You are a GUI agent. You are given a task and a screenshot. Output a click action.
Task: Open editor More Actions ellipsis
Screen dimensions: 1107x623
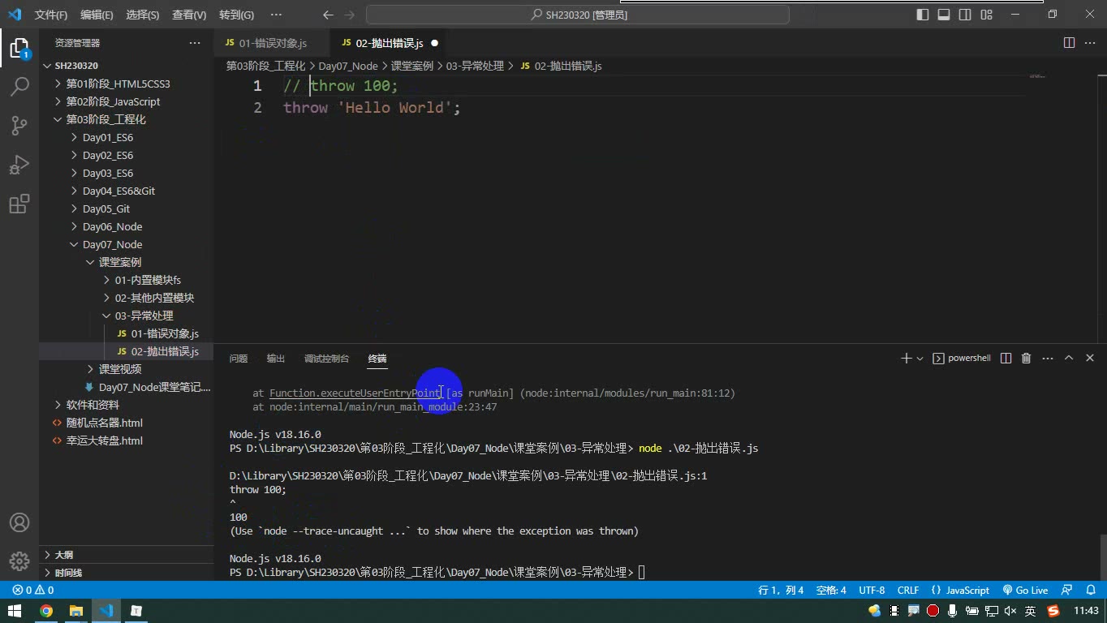click(1090, 43)
